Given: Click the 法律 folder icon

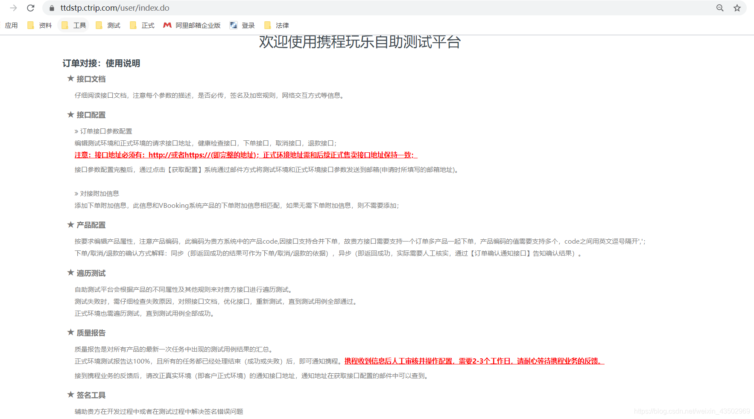Looking at the screenshot, I should click(x=268, y=25).
